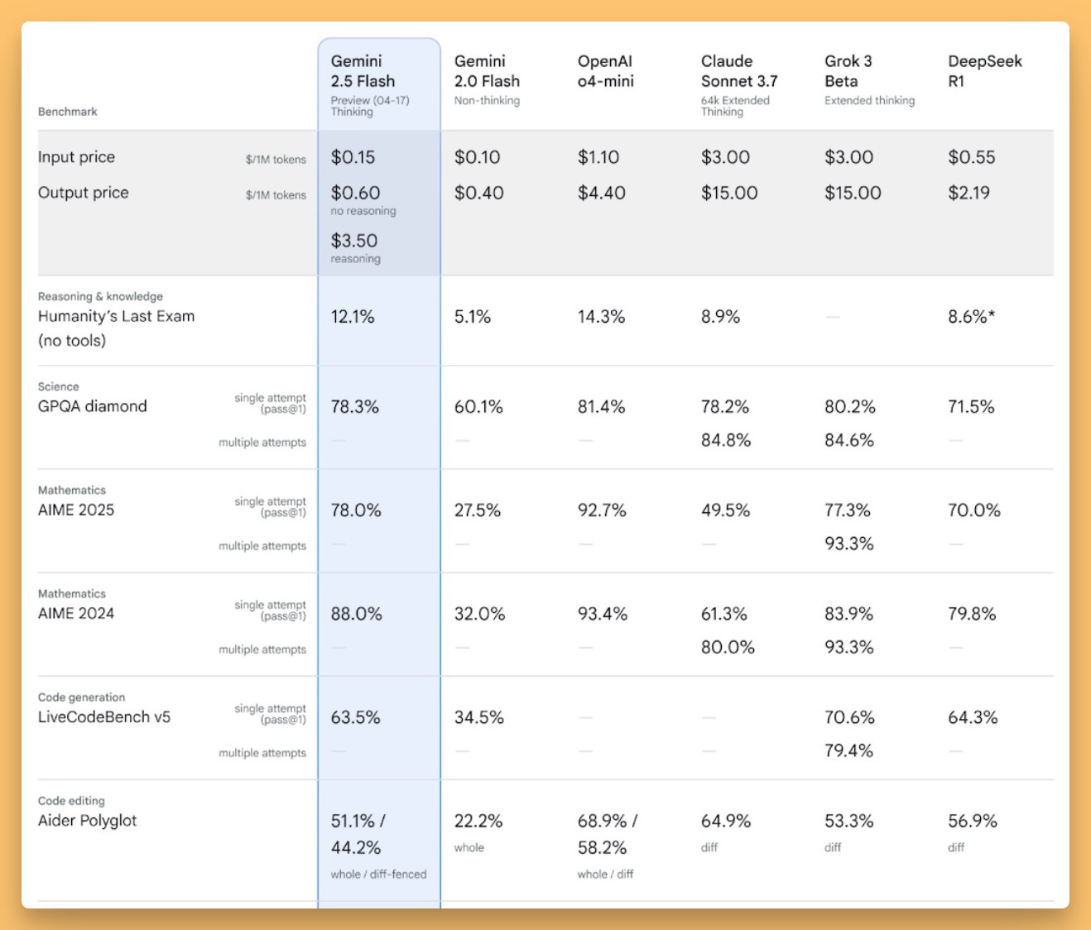Click the Grok 3 Beta column header
Screen dimensions: 1091x930
[x=848, y=71]
